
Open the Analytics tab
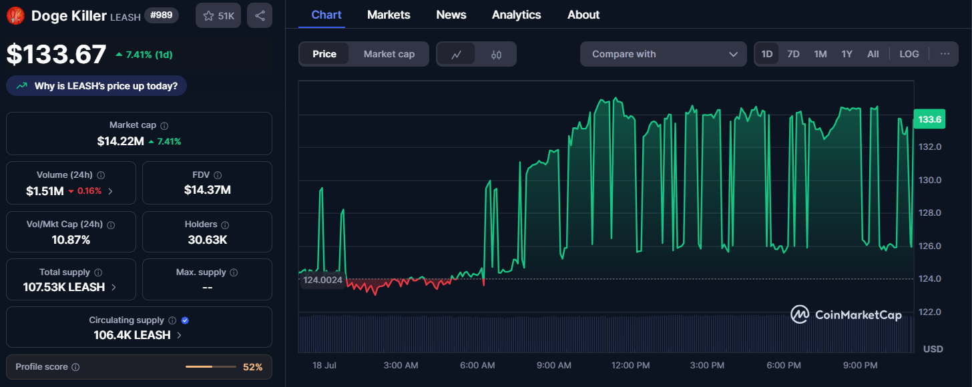click(517, 15)
